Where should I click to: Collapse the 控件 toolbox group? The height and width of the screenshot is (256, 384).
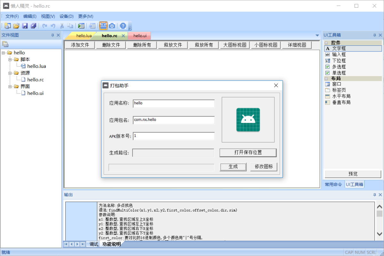pos(327,43)
